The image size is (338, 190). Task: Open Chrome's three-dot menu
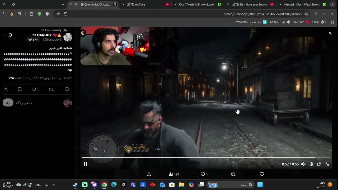click(4, 14)
